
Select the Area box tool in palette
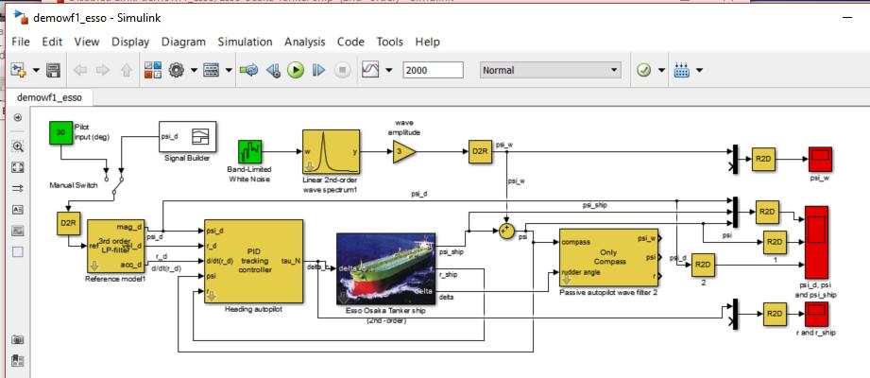17,252
